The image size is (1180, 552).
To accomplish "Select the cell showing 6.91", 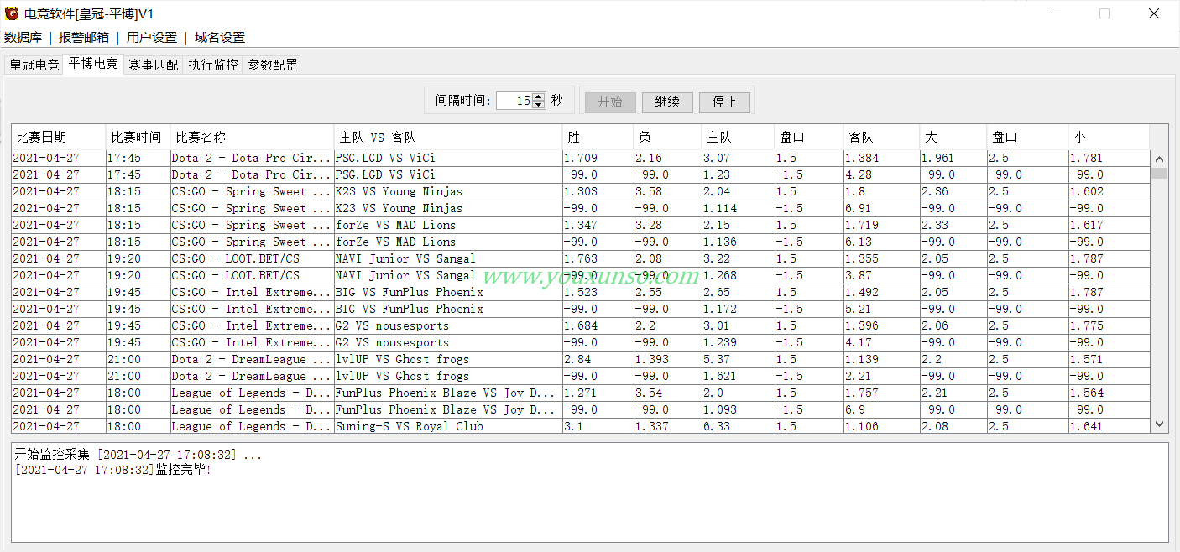I will [x=881, y=208].
